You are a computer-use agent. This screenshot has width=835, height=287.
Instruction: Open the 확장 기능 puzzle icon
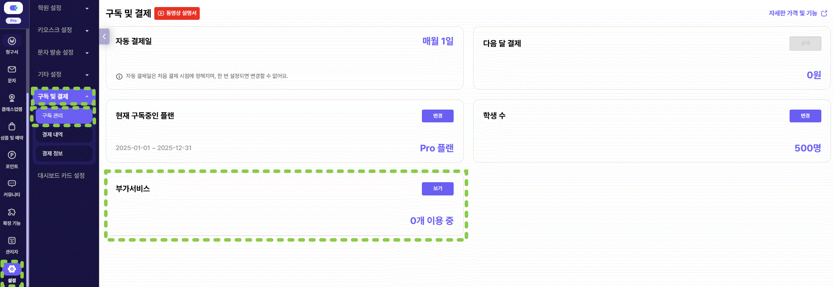coord(12,213)
